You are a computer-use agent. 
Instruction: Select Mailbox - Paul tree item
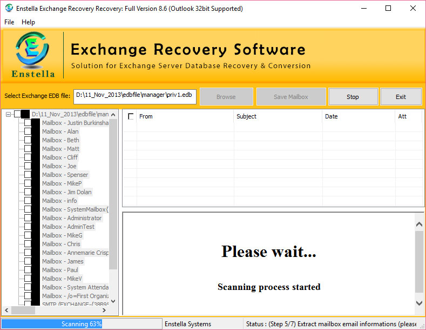[x=60, y=270]
